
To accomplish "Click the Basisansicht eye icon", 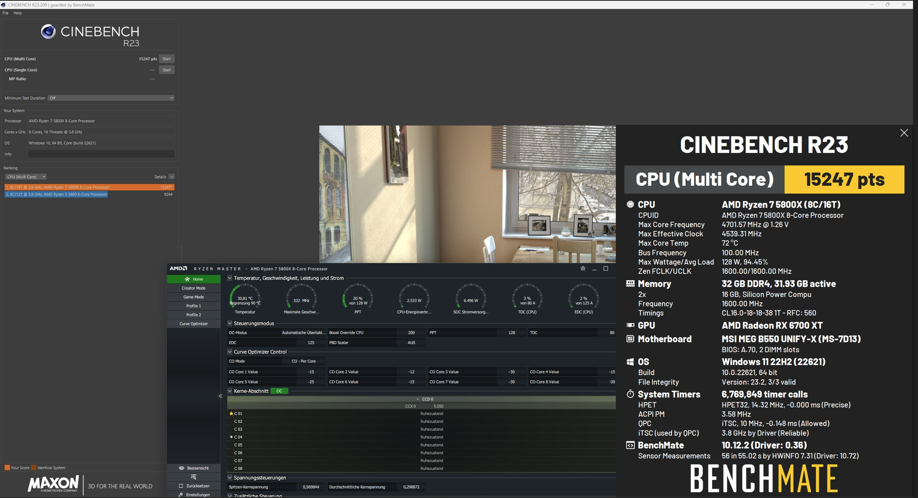I will 182,468.
